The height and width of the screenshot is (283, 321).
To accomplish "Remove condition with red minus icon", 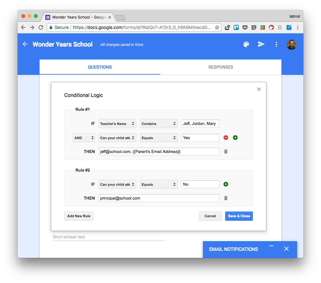I will (x=226, y=138).
